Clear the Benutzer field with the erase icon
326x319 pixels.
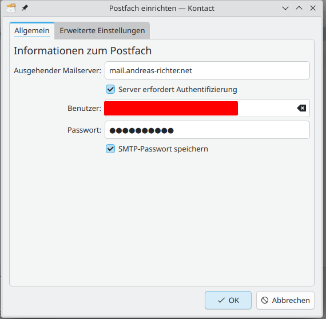[301, 108]
